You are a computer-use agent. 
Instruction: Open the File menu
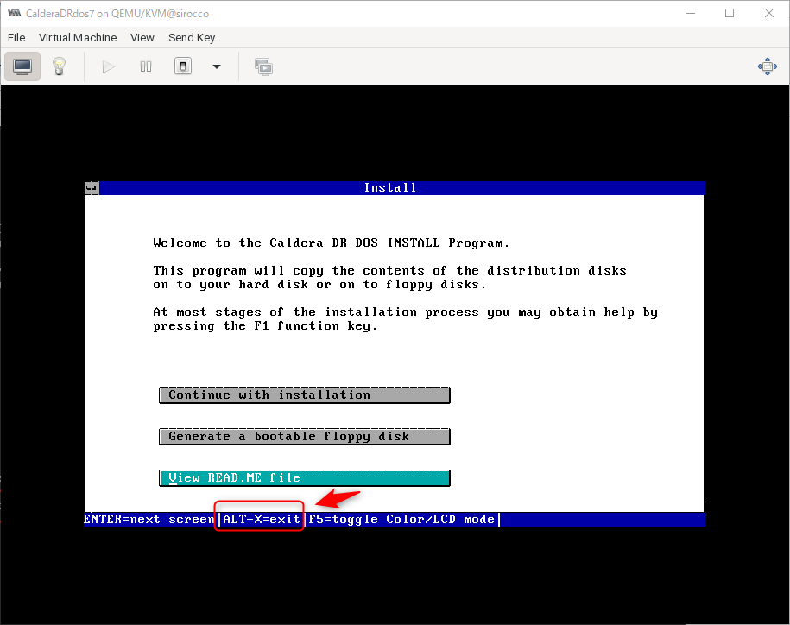tap(16, 38)
